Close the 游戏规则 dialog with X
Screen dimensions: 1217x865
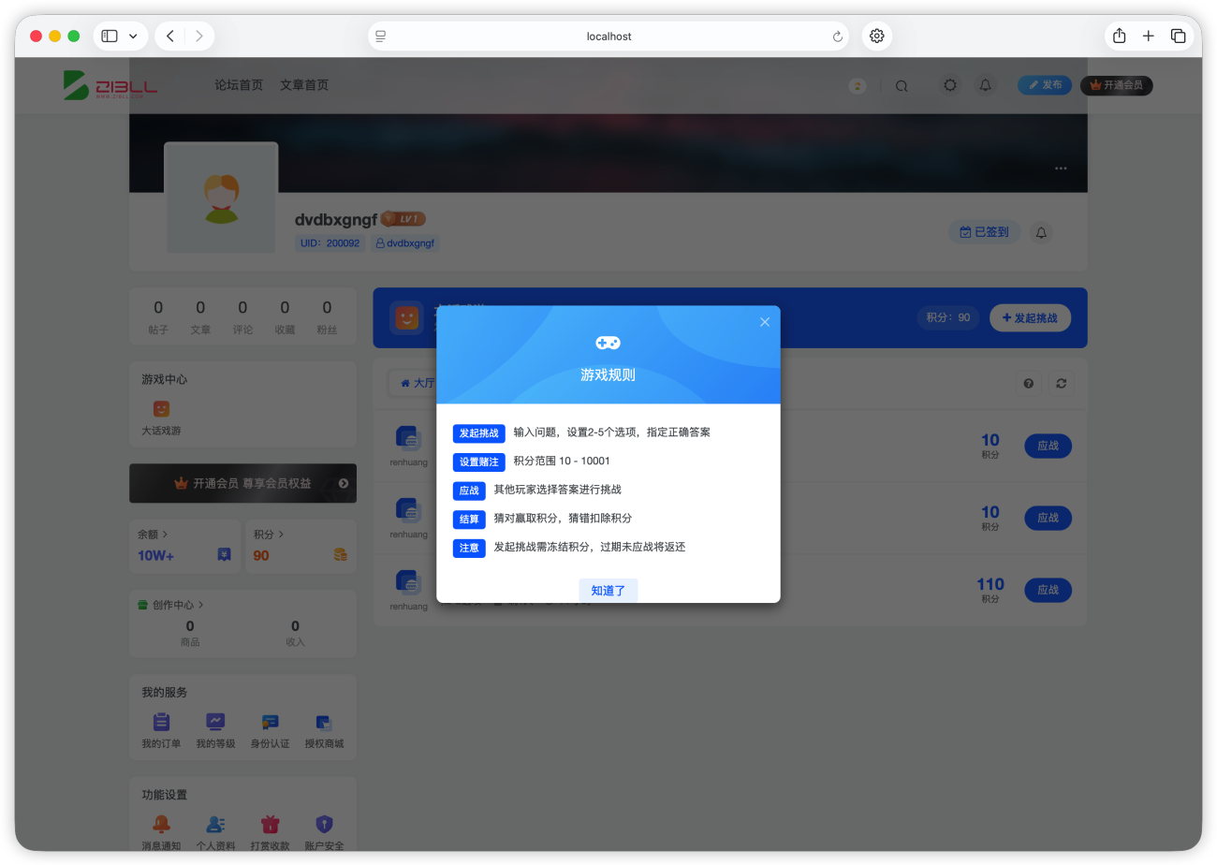click(x=765, y=322)
